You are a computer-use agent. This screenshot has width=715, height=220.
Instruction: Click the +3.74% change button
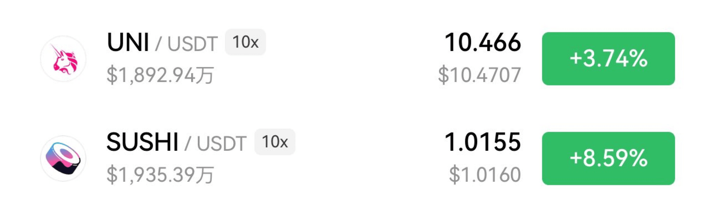tap(608, 58)
